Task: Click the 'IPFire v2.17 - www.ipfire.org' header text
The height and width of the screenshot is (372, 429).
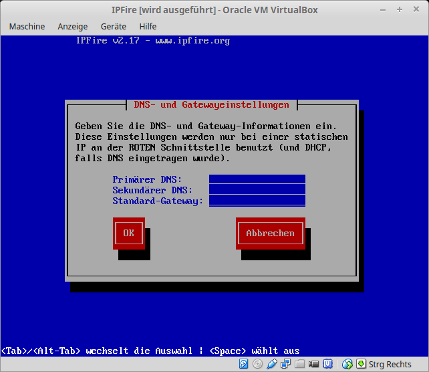Action: point(153,41)
